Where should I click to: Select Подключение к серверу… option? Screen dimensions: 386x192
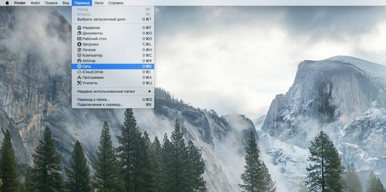(x=100, y=105)
